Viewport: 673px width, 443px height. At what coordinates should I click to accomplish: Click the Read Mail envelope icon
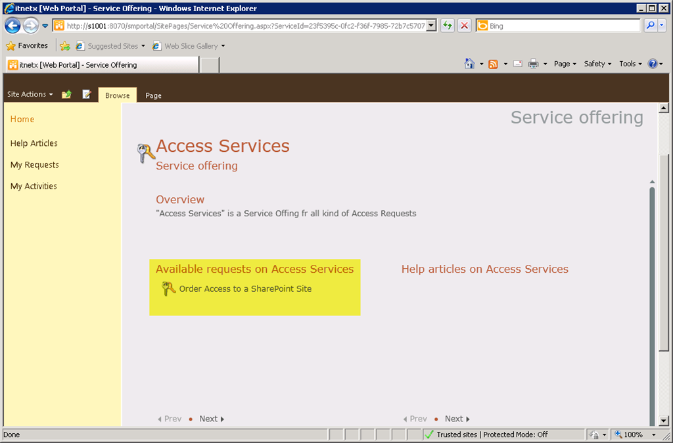[518, 64]
